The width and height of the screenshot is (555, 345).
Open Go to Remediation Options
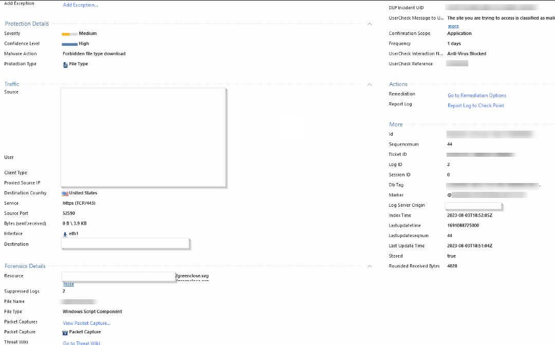[x=476, y=96]
